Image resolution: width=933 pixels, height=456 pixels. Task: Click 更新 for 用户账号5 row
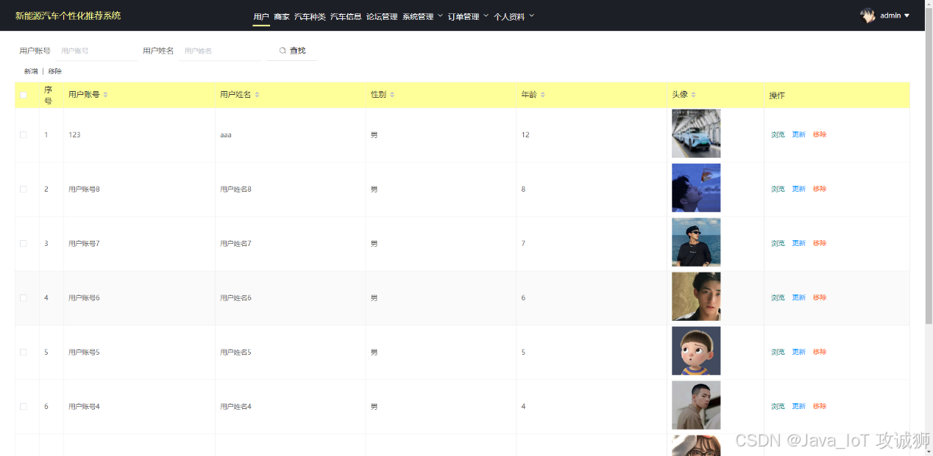(x=798, y=352)
